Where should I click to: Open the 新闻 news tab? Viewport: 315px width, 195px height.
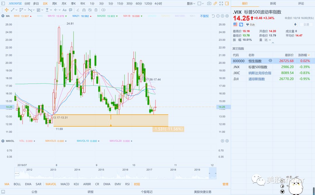click(x=273, y=3)
